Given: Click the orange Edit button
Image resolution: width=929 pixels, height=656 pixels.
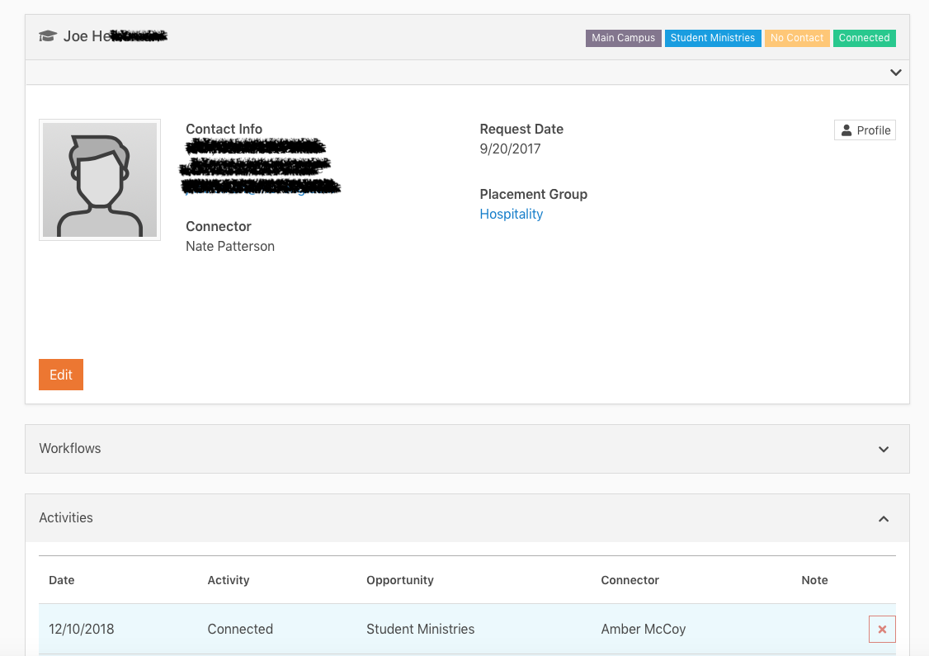Looking at the screenshot, I should pyautogui.click(x=60, y=374).
